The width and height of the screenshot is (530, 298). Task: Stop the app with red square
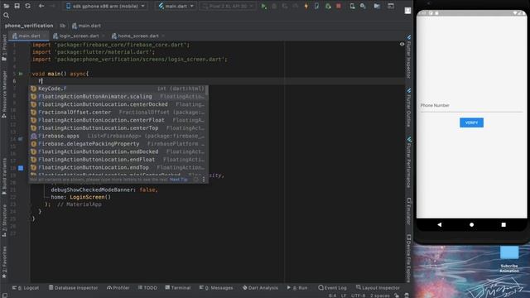click(339, 6)
